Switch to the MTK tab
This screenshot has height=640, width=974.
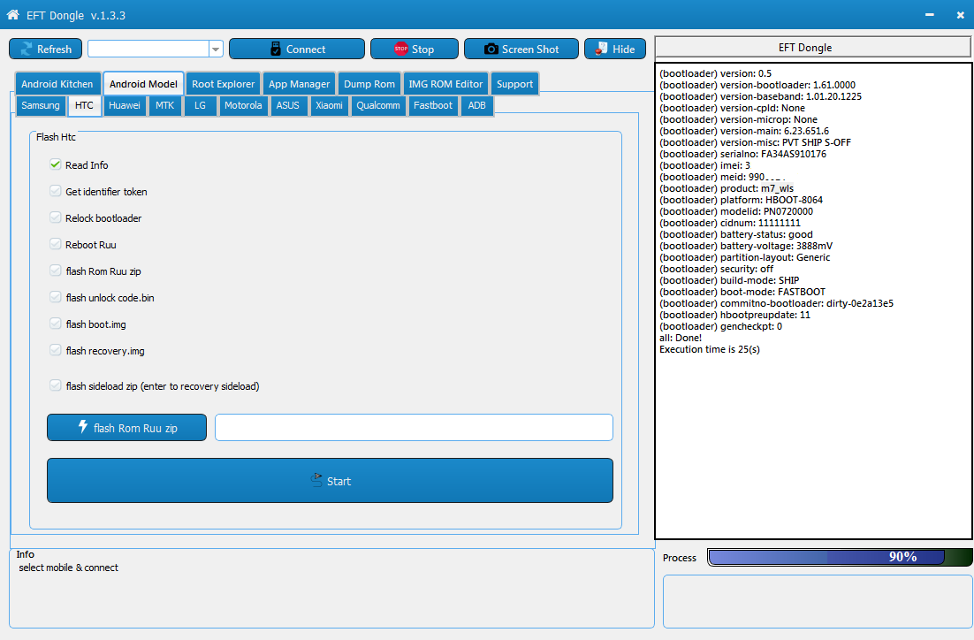(164, 105)
